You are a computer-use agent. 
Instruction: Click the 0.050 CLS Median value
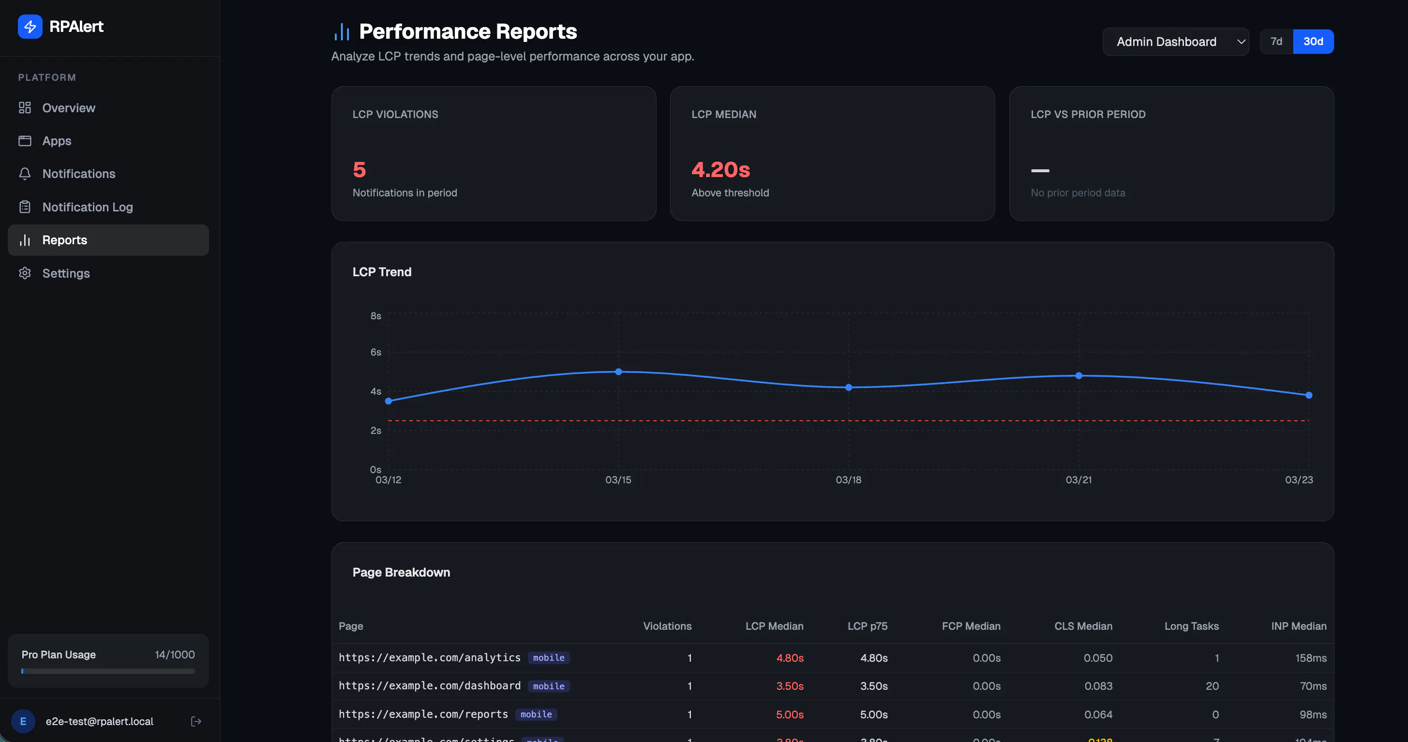1098,658
